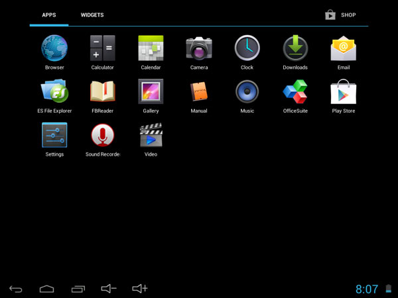The height and width of the screenshot is (298, 398).
Task: Select the Apps tab
Action: pos(49,15)
